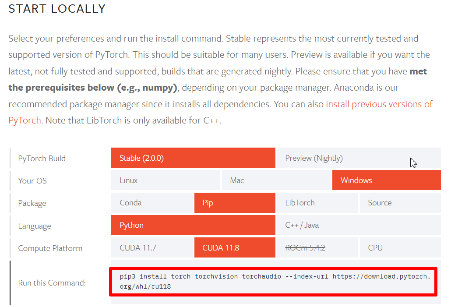Pick Mac as the operating system

(276, 180)
